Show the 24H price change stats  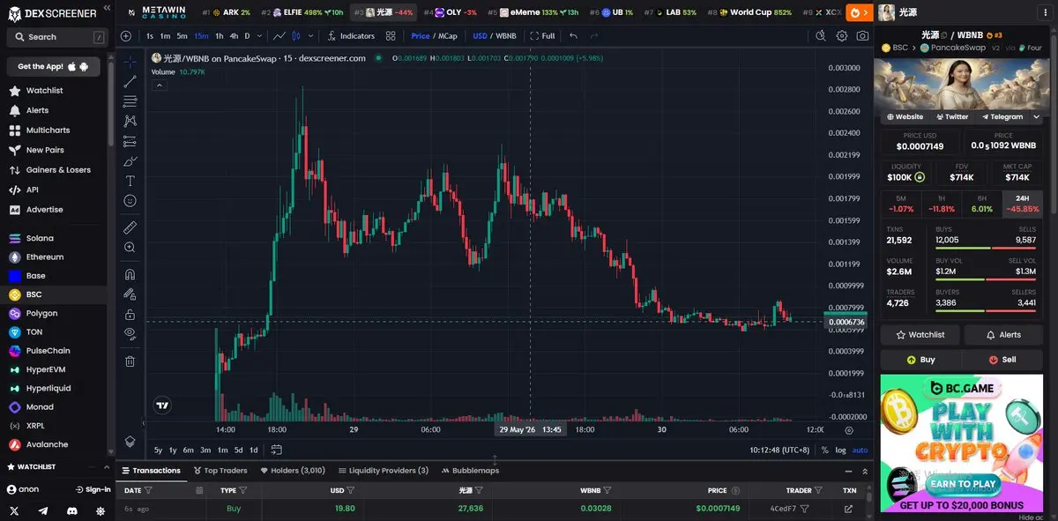point(1023,204)
